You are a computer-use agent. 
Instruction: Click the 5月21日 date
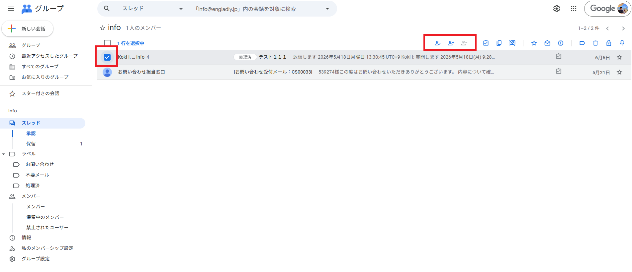[x=601, y=73]
